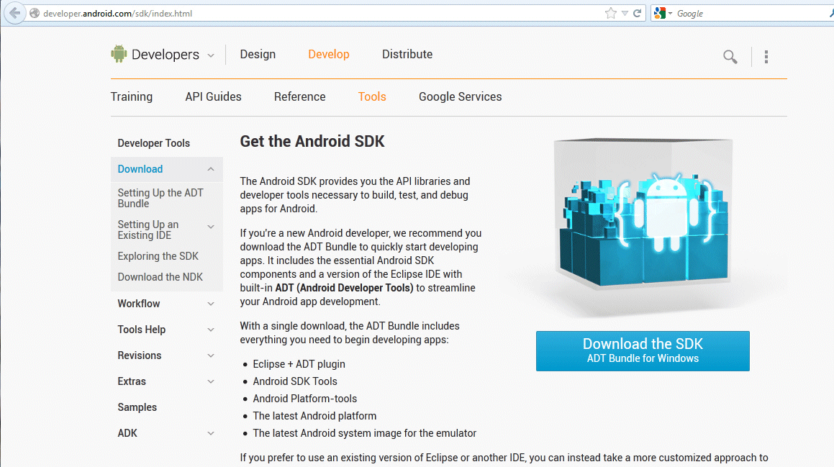
Task: Click the Android system image for emulator bullet
Action: click(x=364, y=433)
